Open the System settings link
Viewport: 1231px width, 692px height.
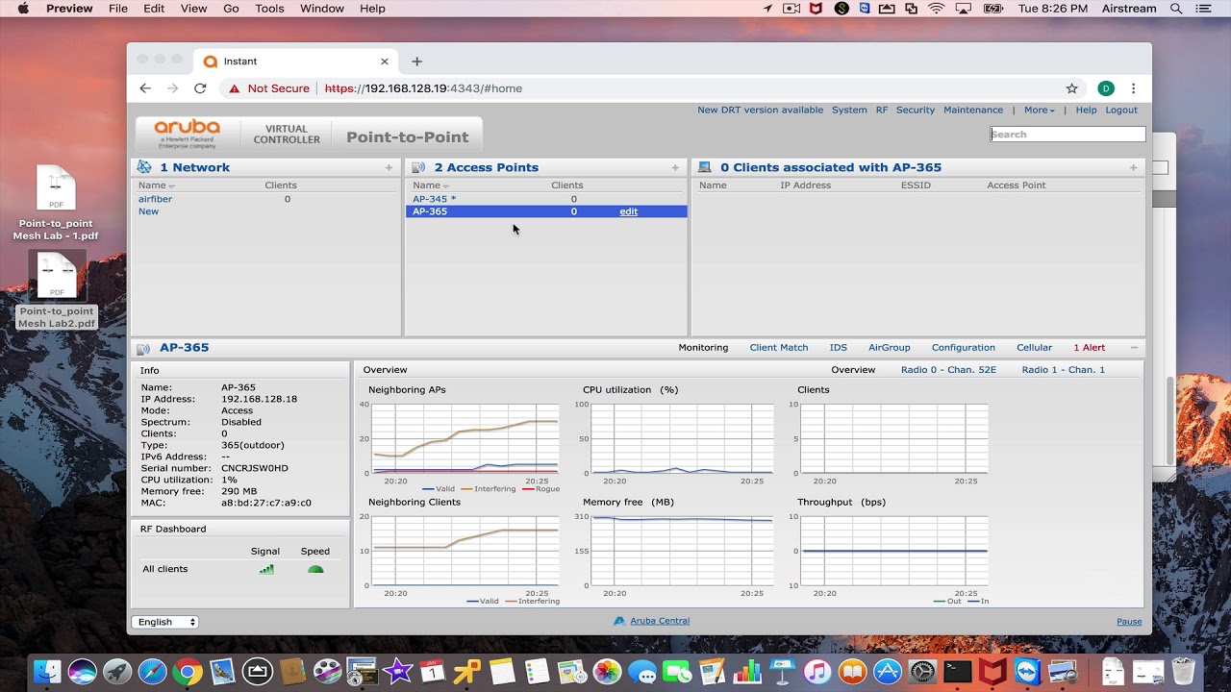coord(849,111)
